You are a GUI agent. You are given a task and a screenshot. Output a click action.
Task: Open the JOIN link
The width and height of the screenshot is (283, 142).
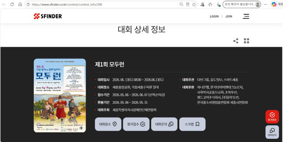(229, 16)
